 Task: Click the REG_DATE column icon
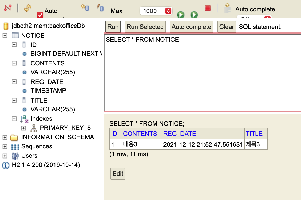(24, 82)
